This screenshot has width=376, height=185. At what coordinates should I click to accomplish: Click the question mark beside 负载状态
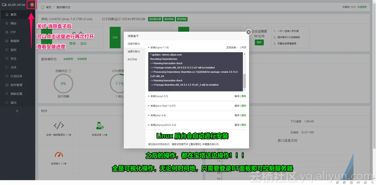[x=70, y=71]
